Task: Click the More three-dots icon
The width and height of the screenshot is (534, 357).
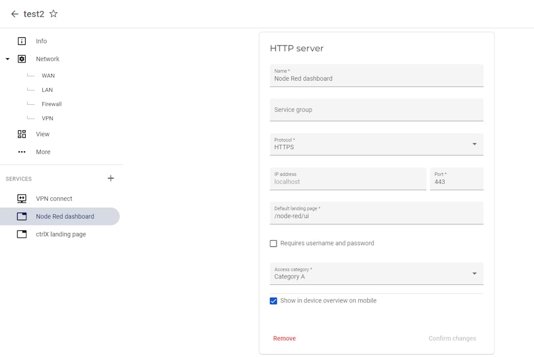Action: coord(22,152)
